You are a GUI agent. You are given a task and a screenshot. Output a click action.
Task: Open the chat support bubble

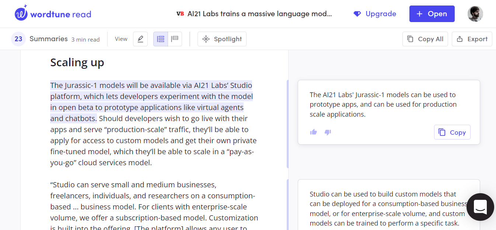click(x=481, y=207)
